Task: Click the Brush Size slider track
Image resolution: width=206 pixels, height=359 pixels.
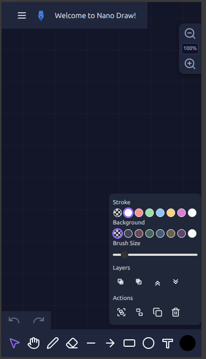Action: pos(155,255)
